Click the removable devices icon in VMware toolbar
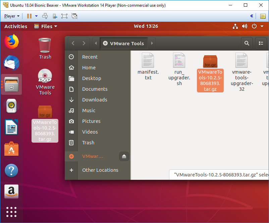The image size is (269, 223). (55, 16)
